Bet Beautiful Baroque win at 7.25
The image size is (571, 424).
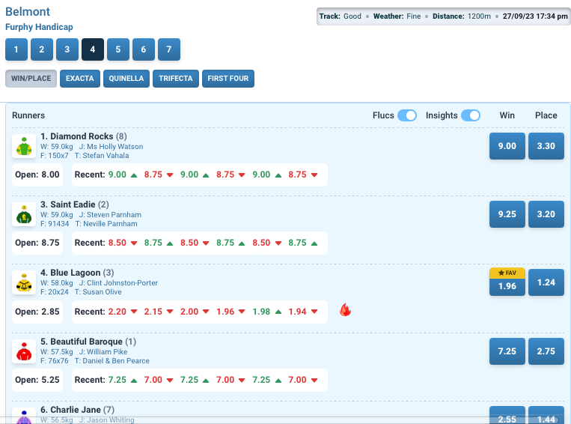tap(507, 351)
